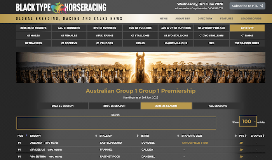Open G1 VENDORS leaderboard
This screenshot has width=272, height=160.
point(105,43)
